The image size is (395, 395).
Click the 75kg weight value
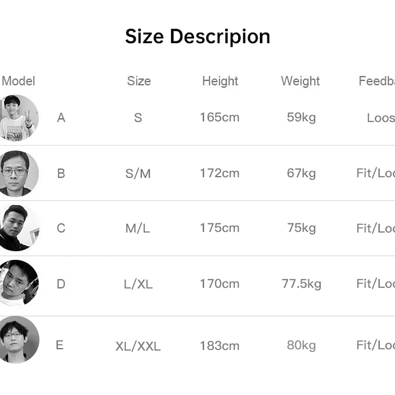[x=301, y=228]
